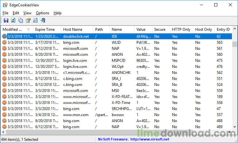Open the File menu
238x143 pixels.
(5, 13)
